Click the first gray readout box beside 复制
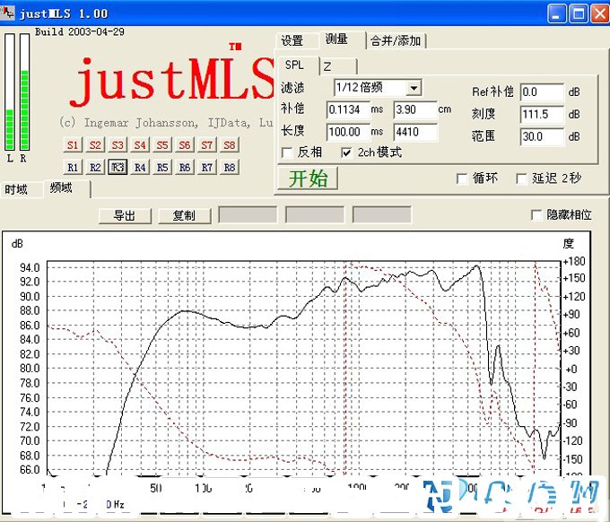The height and width of the screenshot is (522, 610). tap(248, 214)
